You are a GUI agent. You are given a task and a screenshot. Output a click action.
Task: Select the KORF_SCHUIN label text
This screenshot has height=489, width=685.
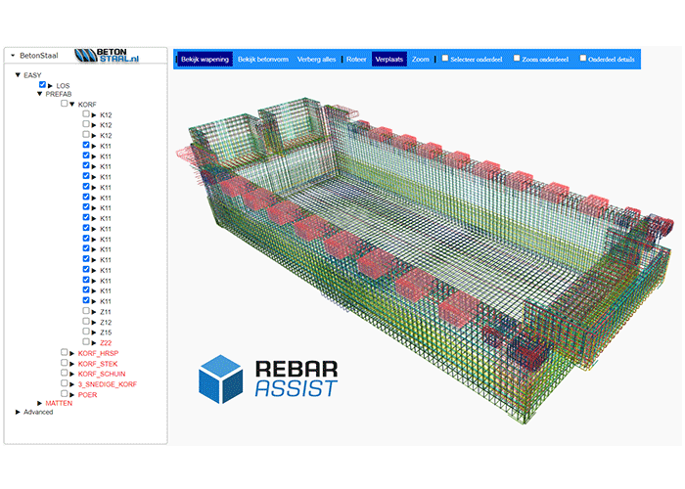point(102,375)
